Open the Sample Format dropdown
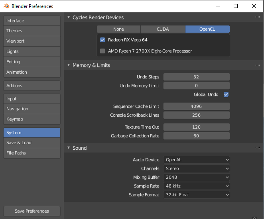The height and width of the screenshot is (219, 264). tap(197, 195)
